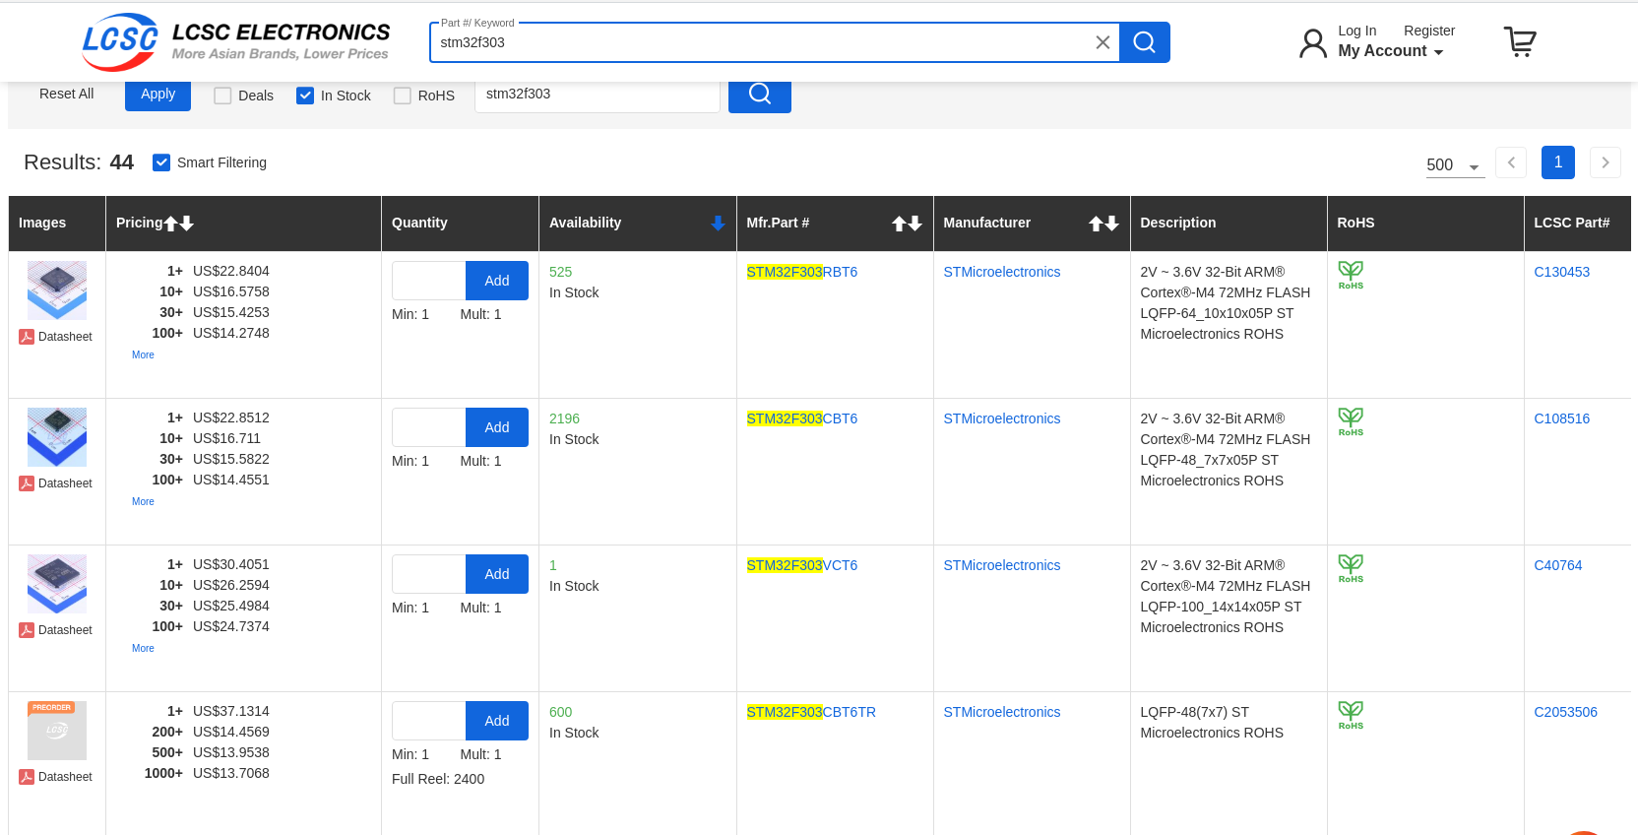The width and height of the screenshot is (1638, 835).
Task: Open part link STM32F303CBT6TR
Action: click(x=811, y=712)
